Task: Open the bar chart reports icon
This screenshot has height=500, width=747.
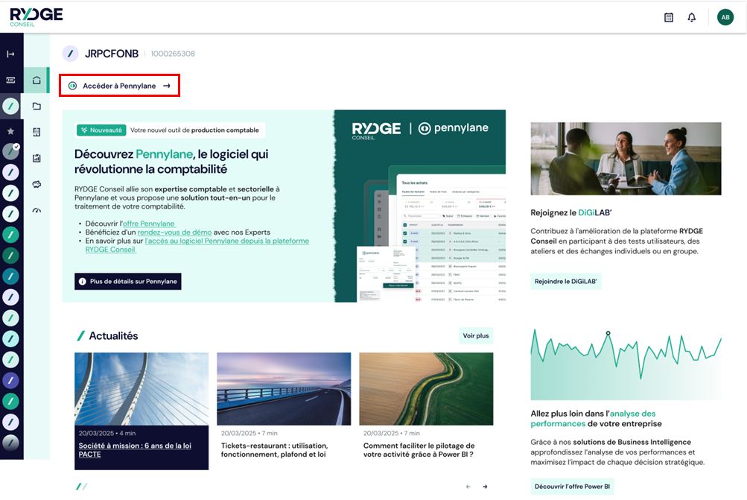Action: click(x=36, y=158)
